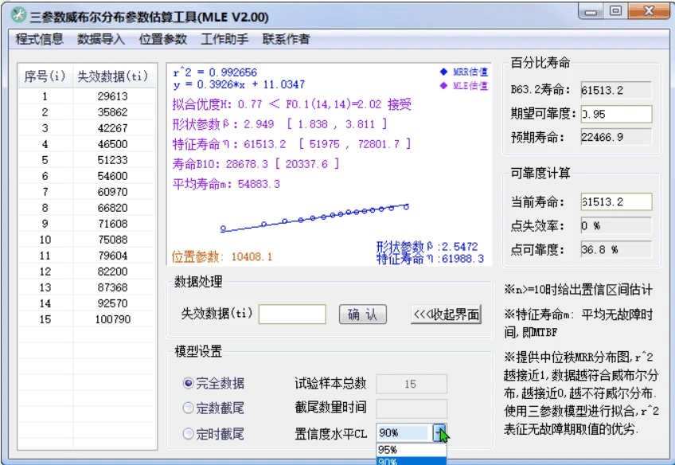Click the 失效数据(ti) input box
675x465 pixels.
click(x=295, y=314)
